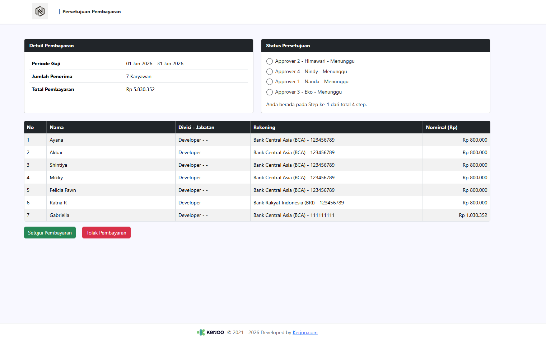The height and width of the screenshot is (341, 546).
Task: Select the Felicia Fawn name cell
Action: pyautogui.click(x=63, y=190)
